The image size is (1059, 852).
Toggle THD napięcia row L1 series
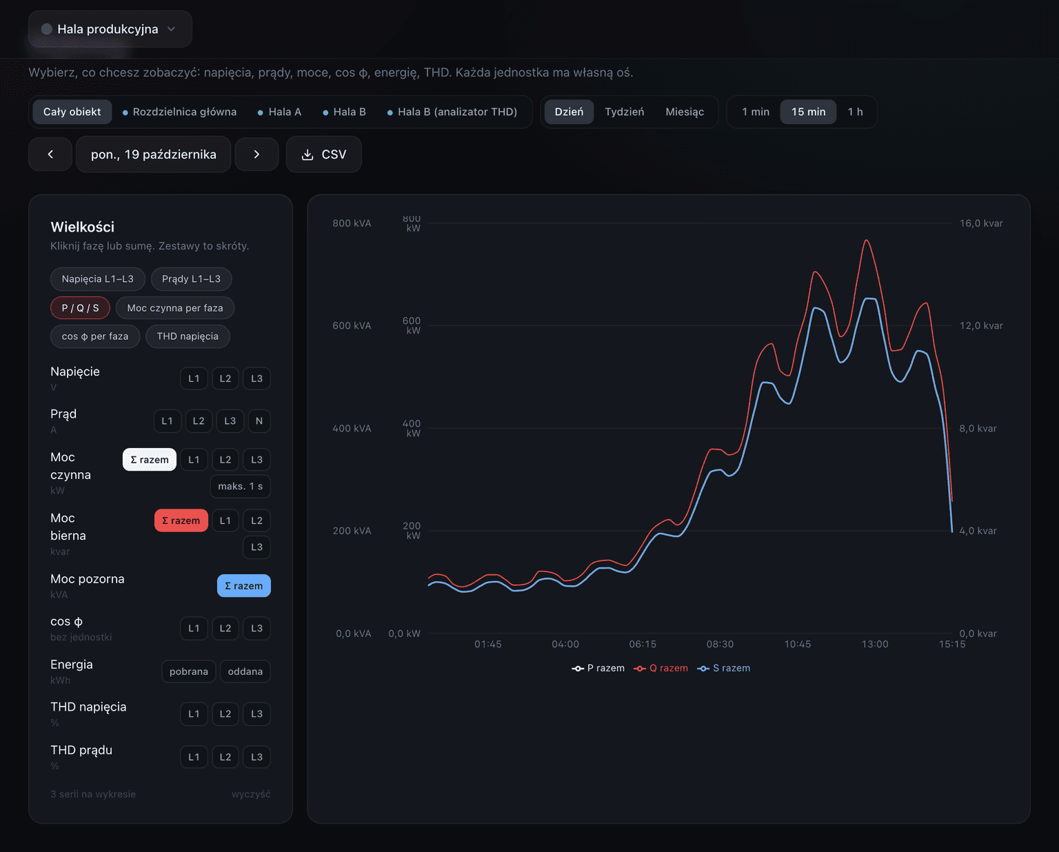(x=194, y=714)
